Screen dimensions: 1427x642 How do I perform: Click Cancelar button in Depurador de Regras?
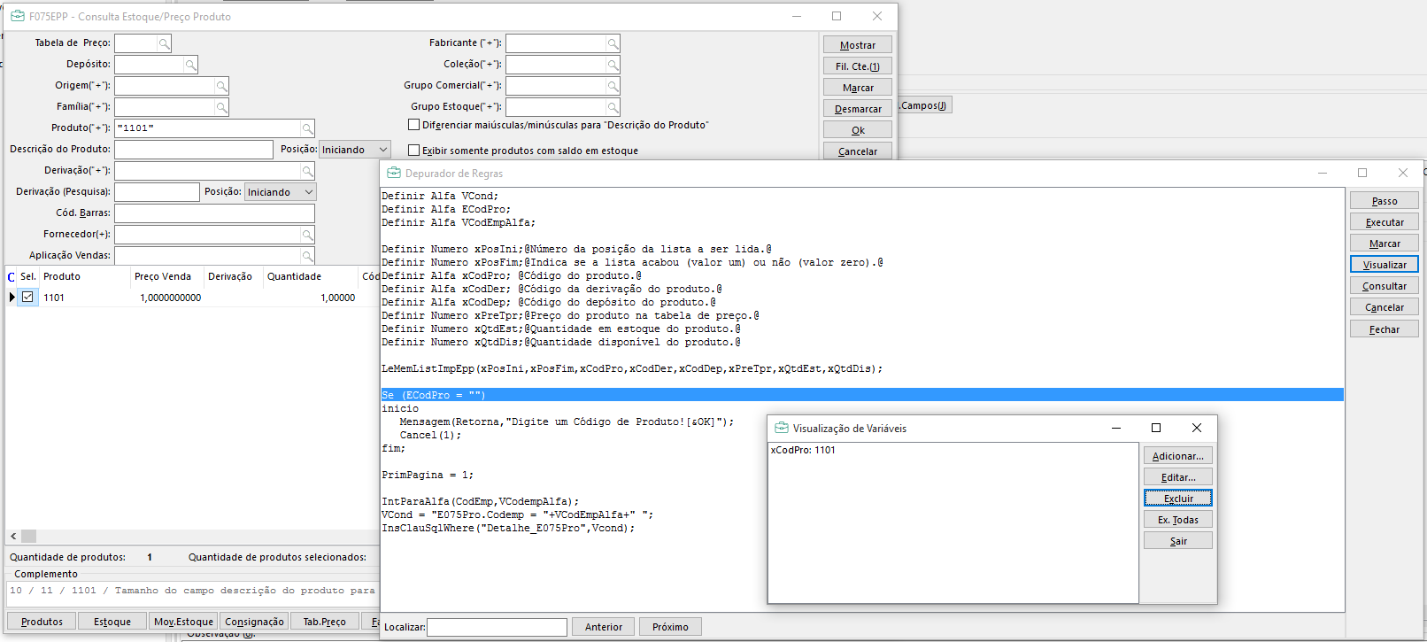tap(1385, 307)
